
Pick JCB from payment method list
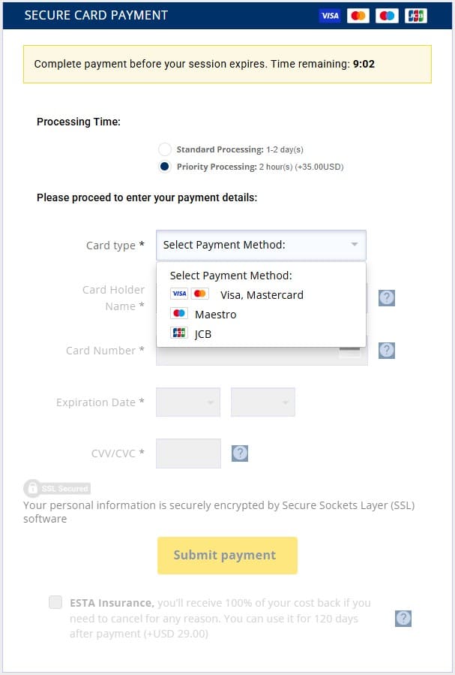click(x=202, y=334)
